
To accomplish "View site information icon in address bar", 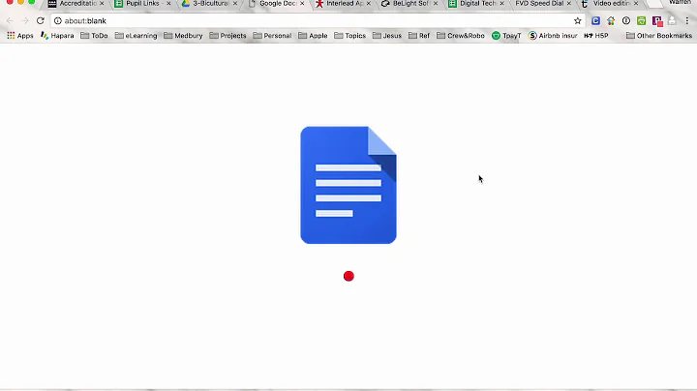I will pyautogui.click(x=58, y=21).
